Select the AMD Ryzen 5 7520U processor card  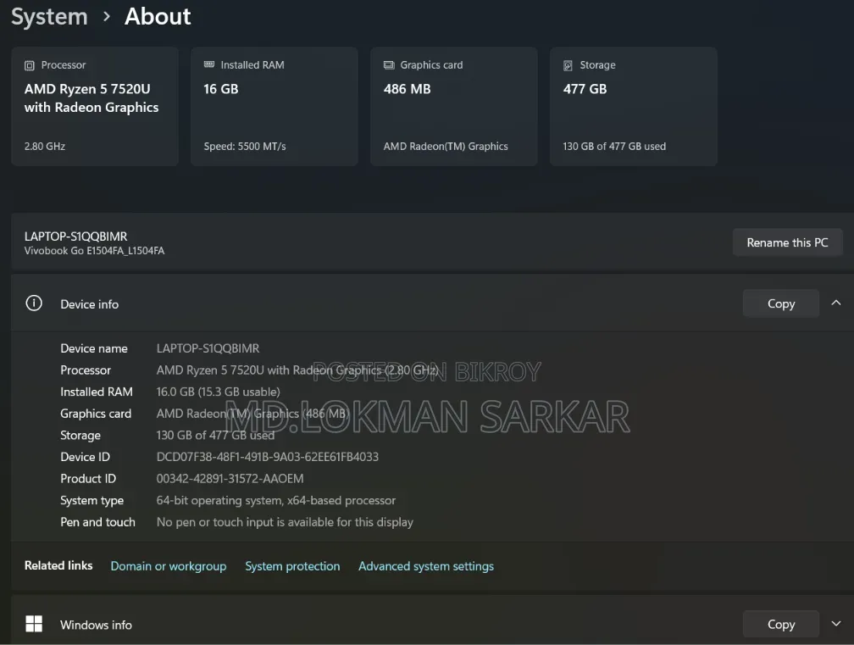[95, 106]
